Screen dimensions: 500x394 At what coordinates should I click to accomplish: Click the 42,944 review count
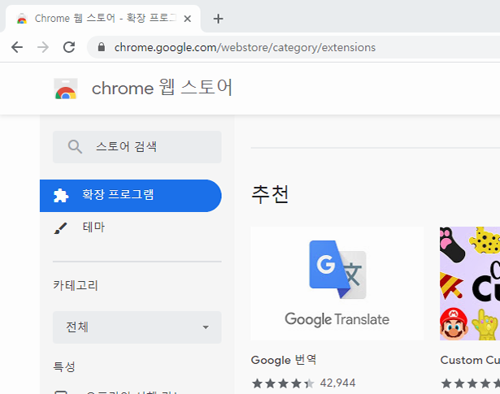point(337,383)
